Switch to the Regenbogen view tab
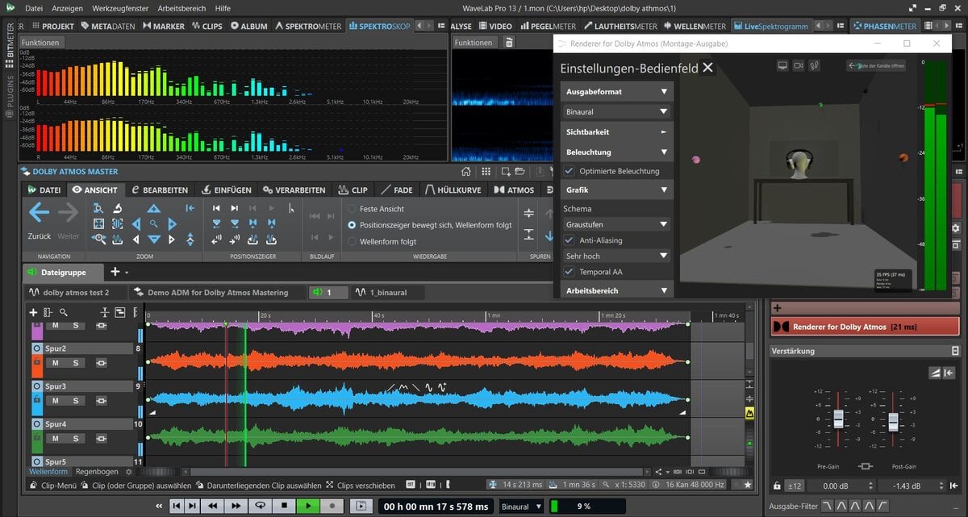The image size is (968, 517). (x=97, y=471)
